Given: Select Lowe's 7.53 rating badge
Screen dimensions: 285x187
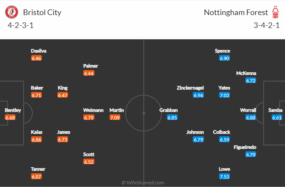Looking at the screenshot, I should (225, 177).
